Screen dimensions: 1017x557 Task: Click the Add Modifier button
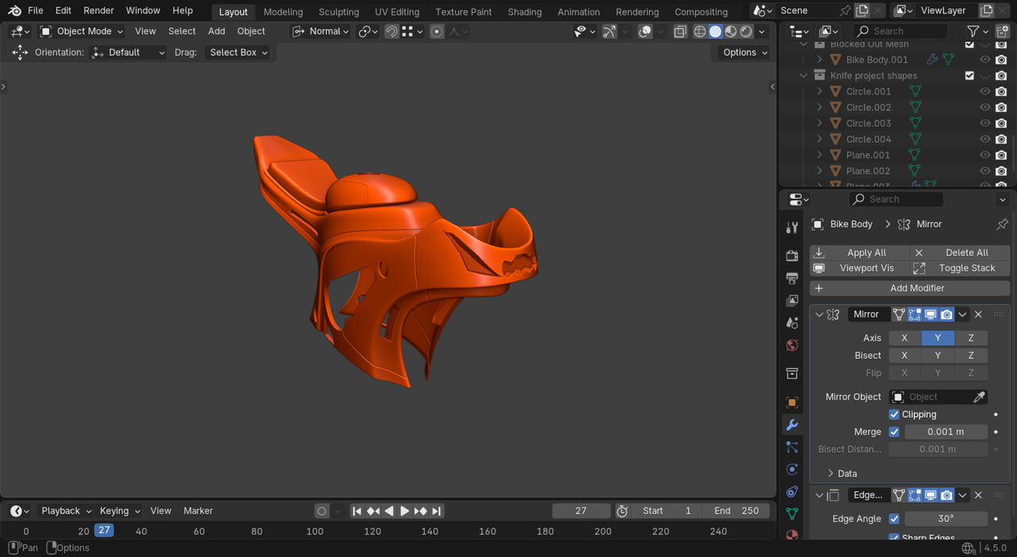pos(910,288)
